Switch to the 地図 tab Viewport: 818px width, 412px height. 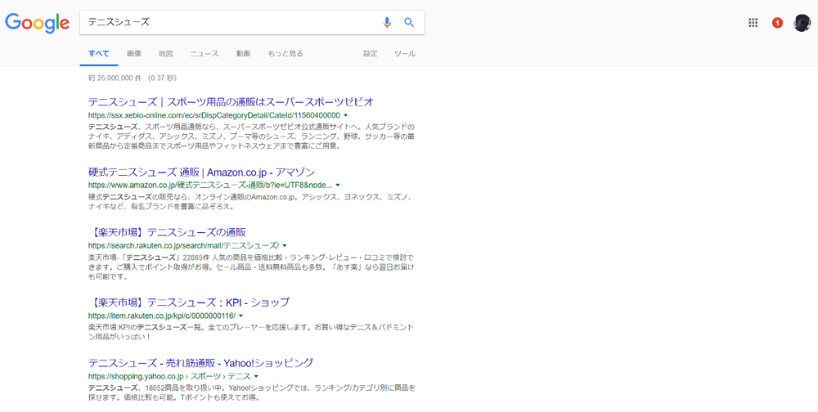[x=165, y=54]
